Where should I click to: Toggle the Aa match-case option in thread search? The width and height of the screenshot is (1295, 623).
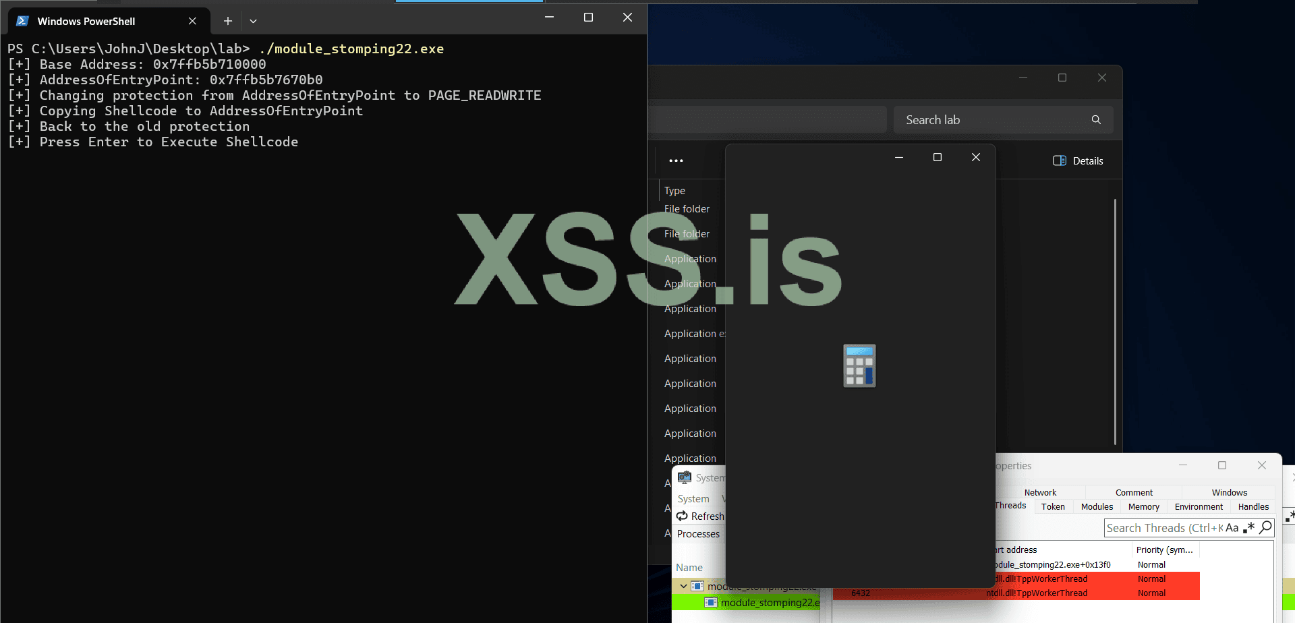[1233, 527]
